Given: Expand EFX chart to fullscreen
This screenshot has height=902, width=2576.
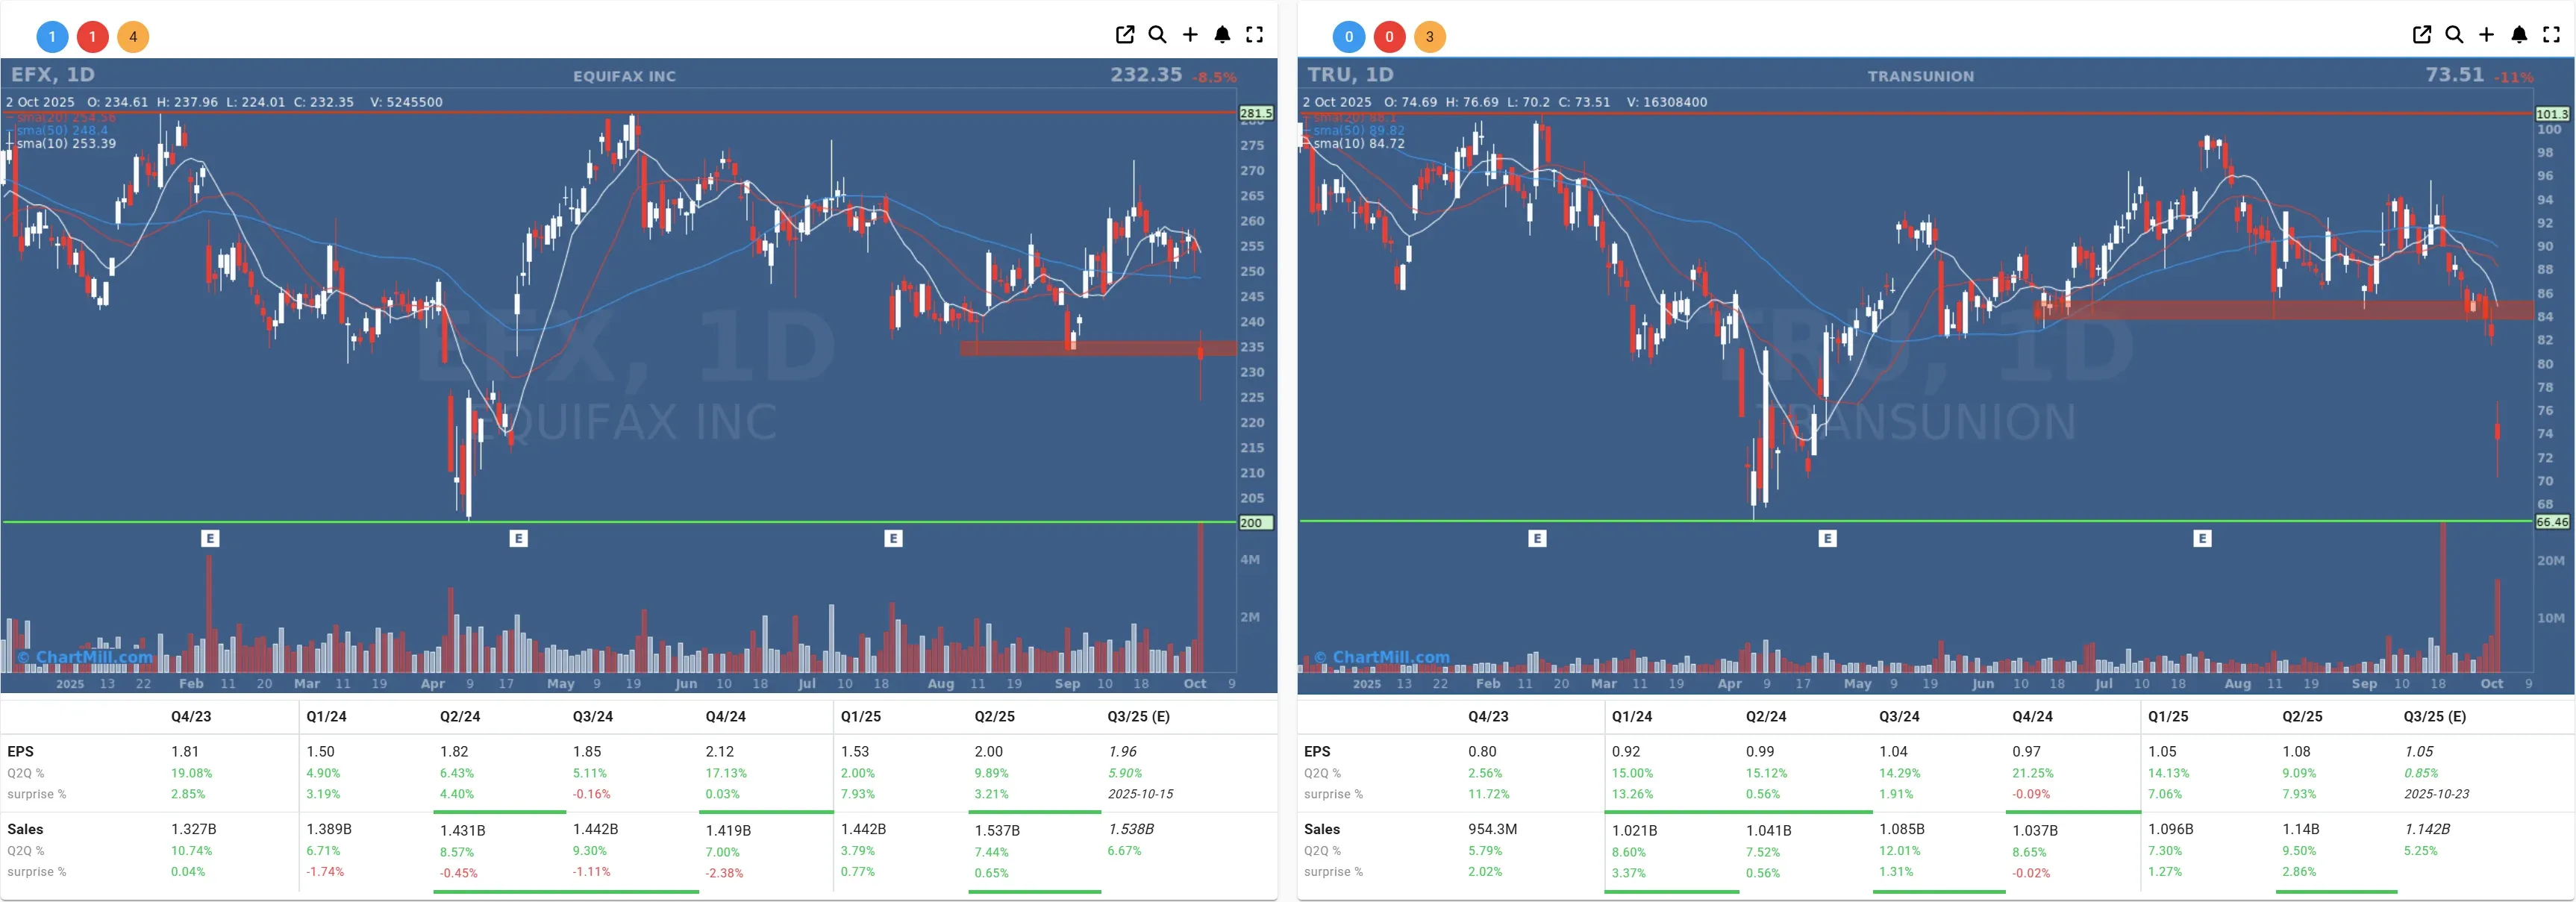Looking at the screenshot, I should point(1254,35).
